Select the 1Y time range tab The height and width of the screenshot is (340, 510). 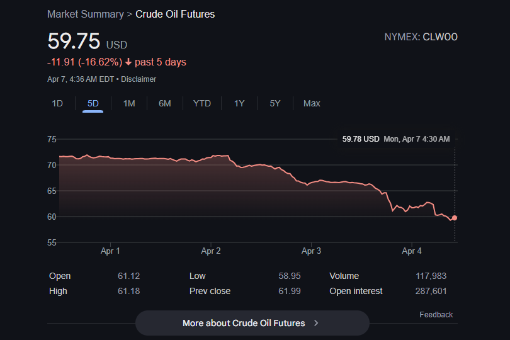[239, 103]
